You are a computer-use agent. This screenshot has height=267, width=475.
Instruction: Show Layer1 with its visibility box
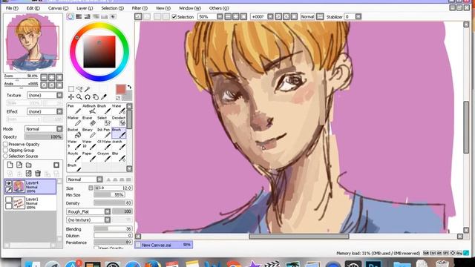8,200
